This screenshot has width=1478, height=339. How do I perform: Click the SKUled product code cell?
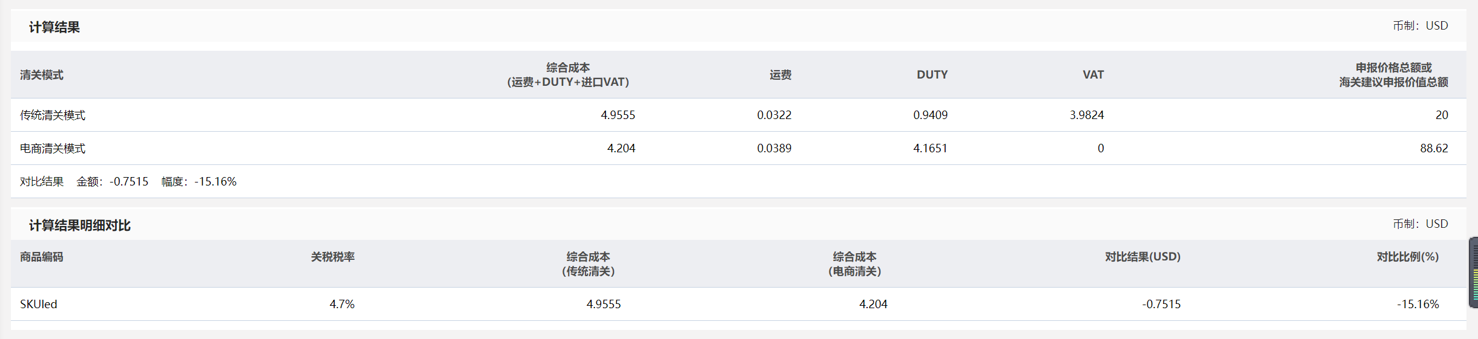(x=39, y=304)
